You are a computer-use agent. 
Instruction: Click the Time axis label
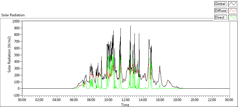(x=125, y=105)
